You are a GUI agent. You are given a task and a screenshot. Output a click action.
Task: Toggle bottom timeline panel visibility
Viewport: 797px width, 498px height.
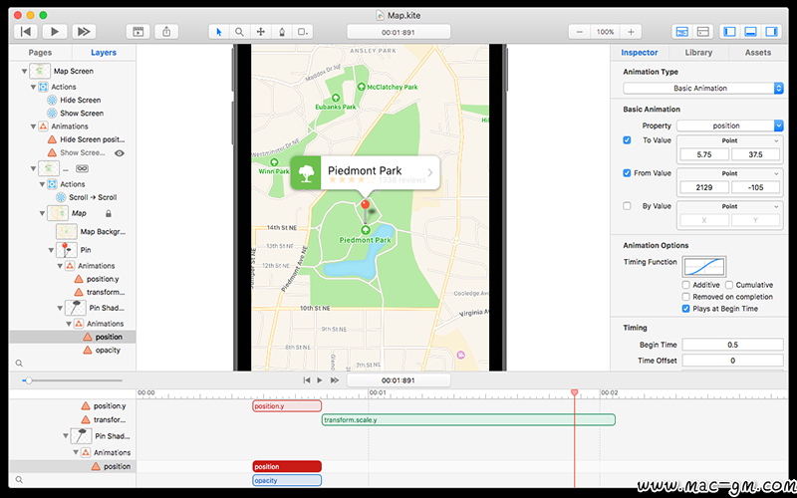(751, 32)
